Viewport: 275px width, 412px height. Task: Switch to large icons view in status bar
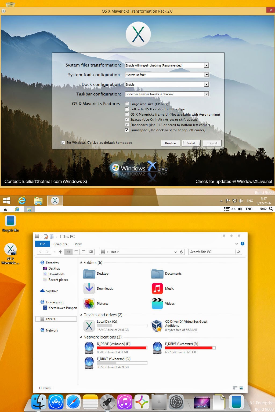coord(241,388)
